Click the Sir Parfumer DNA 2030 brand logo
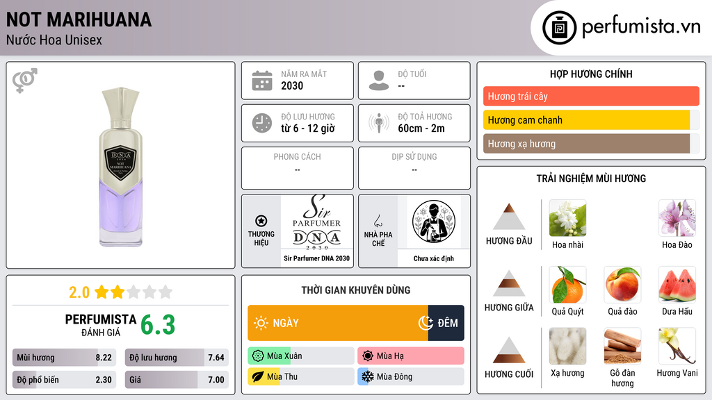Screen dimensions: 712x400 [316, 222]
